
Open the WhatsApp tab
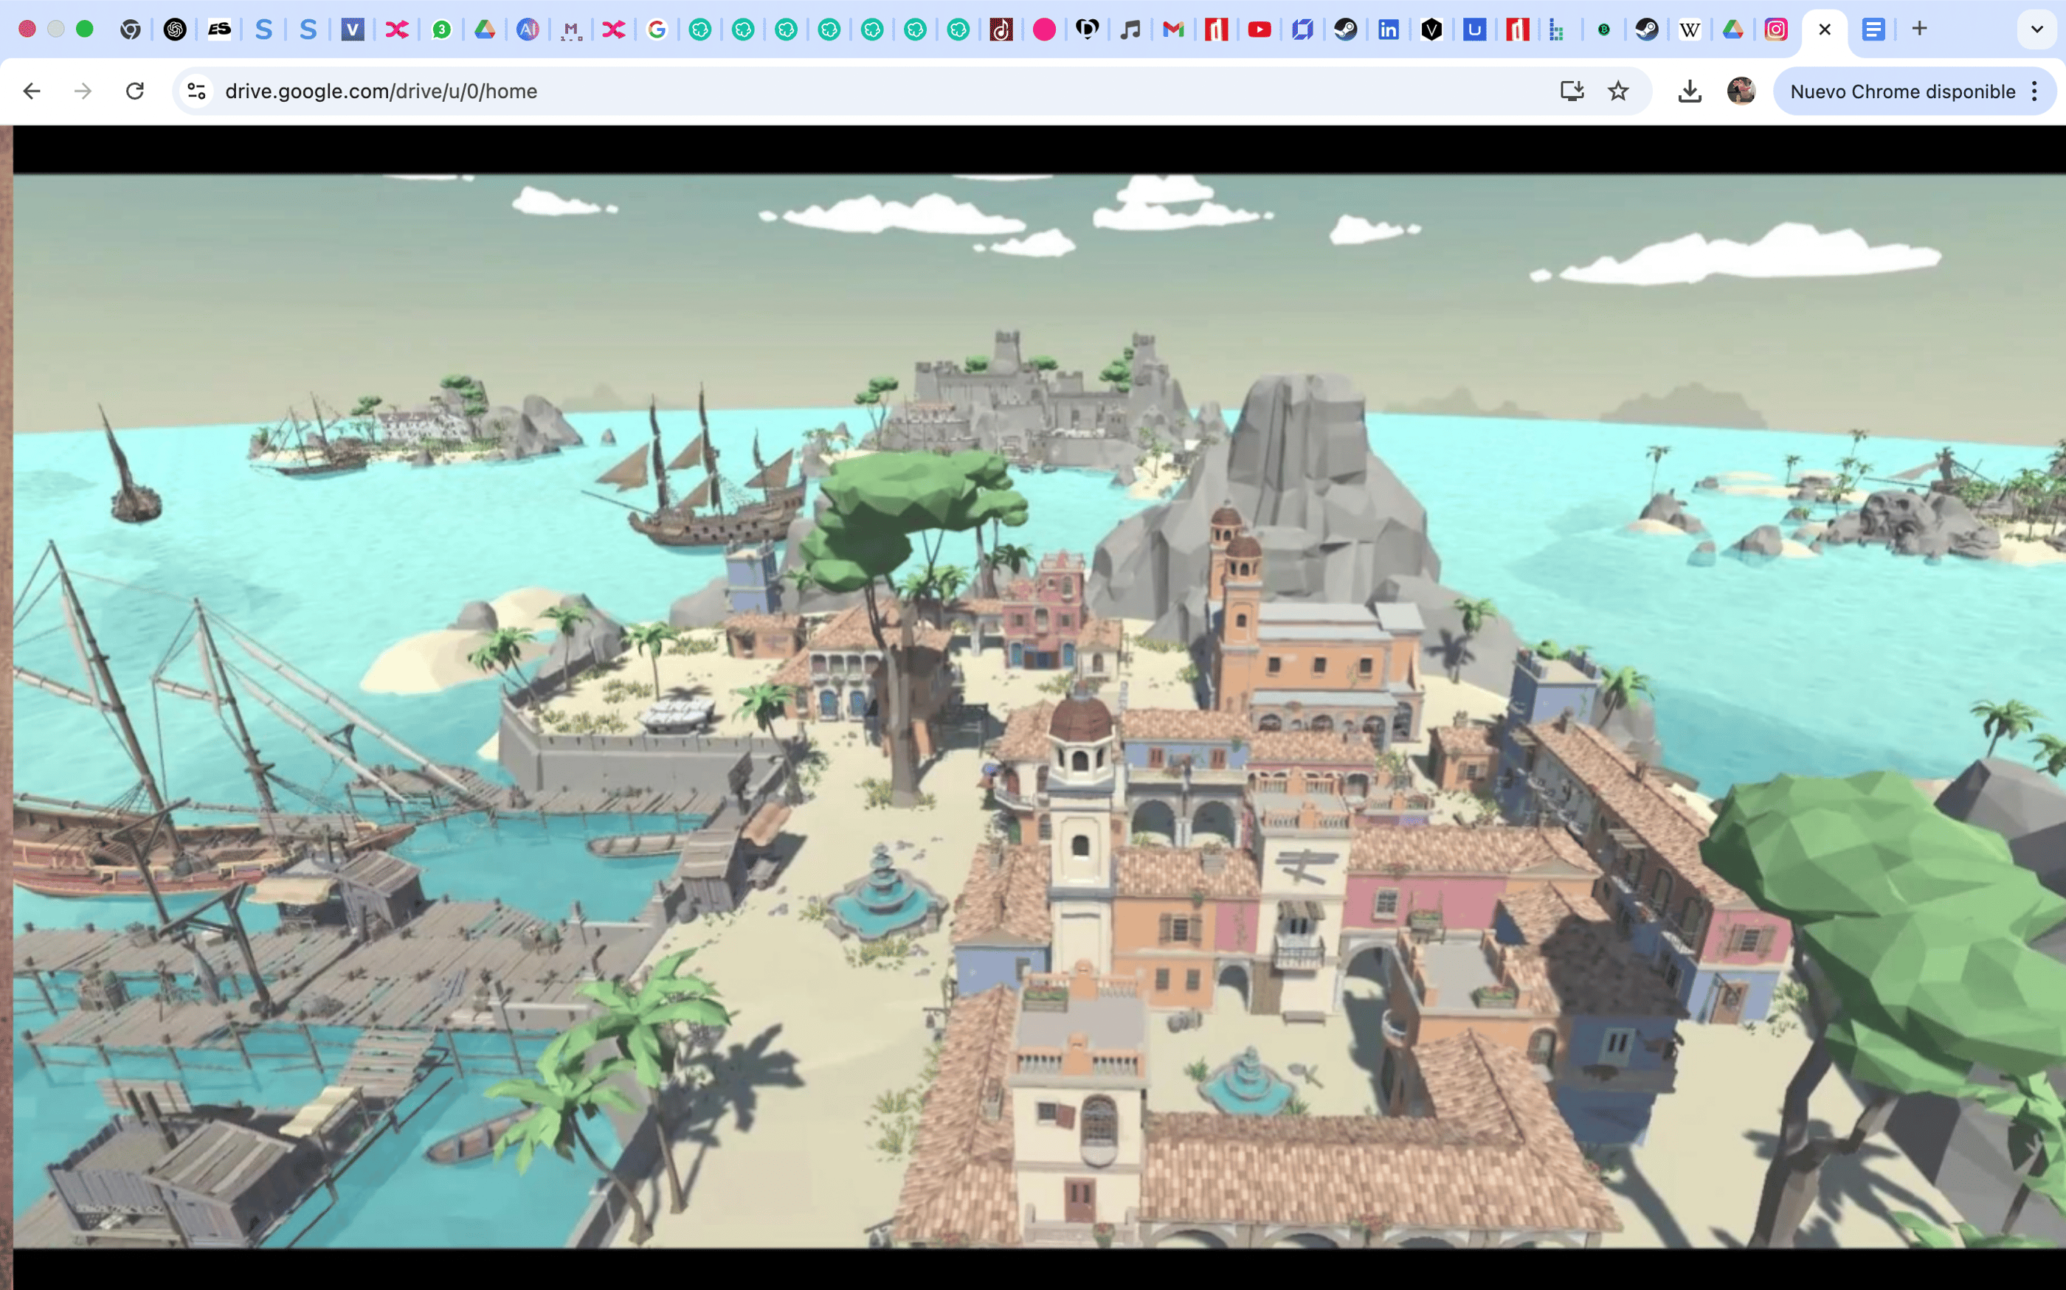click(441, 30)
